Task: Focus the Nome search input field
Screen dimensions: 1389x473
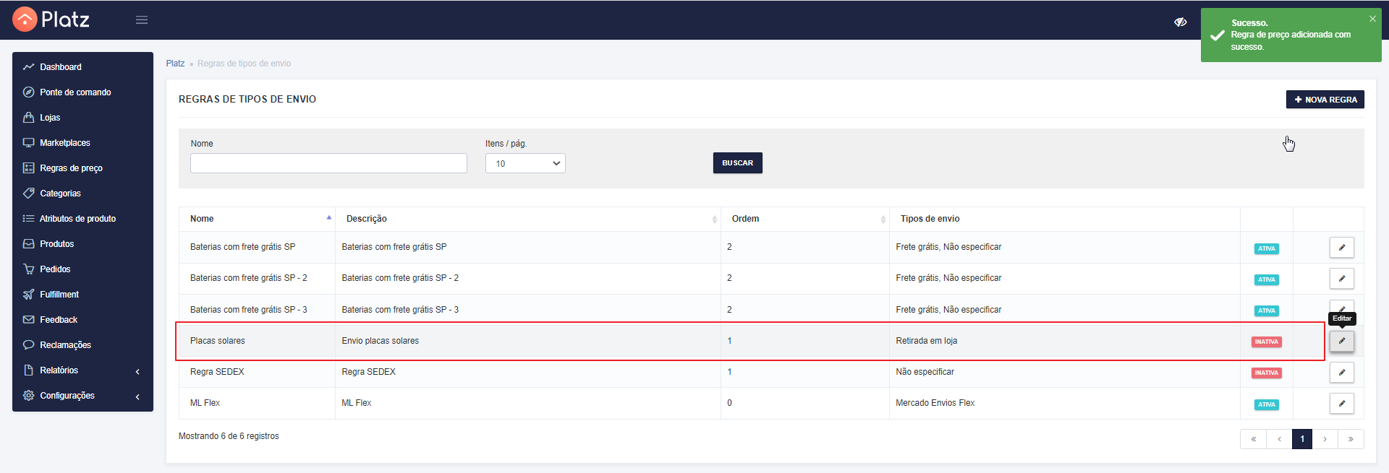Action: tap(328, 163)
